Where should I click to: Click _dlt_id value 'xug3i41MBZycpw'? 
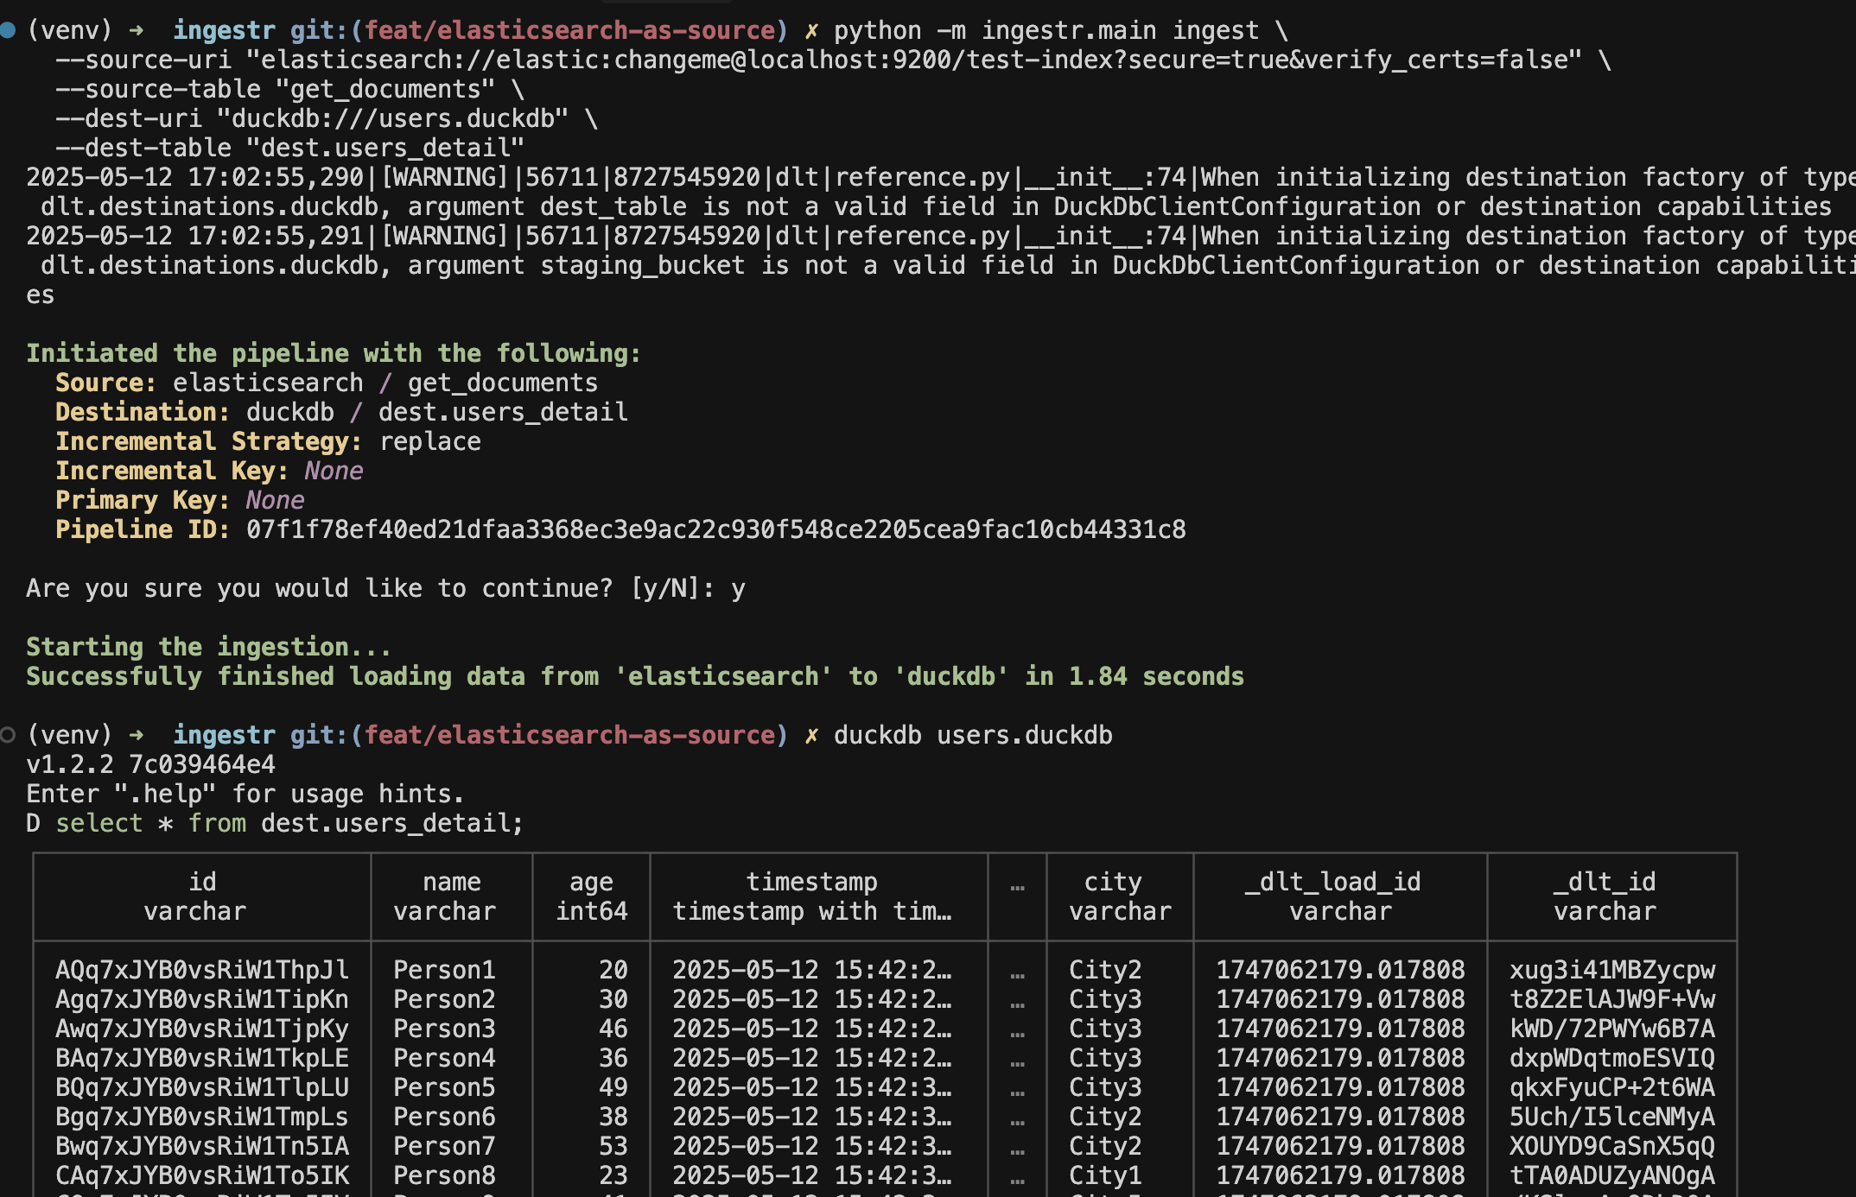[x=1612, y=970]
